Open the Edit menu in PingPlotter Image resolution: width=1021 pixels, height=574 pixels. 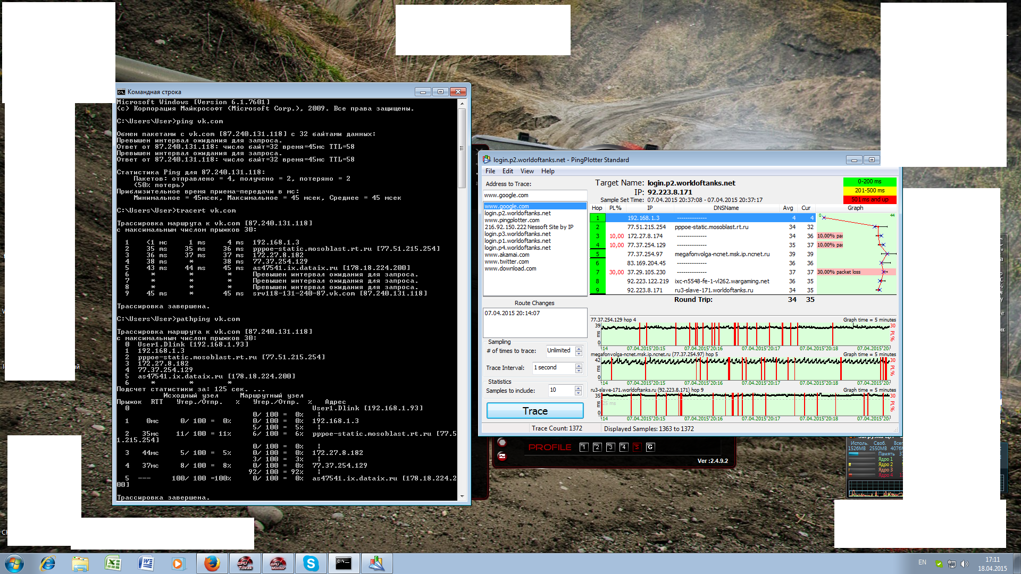(507, 171)
